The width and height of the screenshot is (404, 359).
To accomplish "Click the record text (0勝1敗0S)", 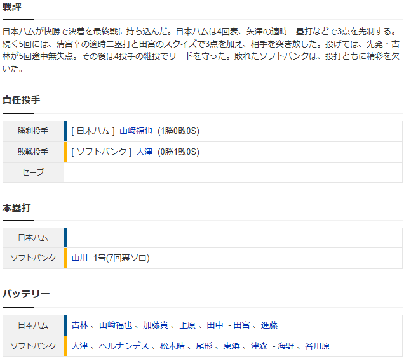I will click(178, 152).
